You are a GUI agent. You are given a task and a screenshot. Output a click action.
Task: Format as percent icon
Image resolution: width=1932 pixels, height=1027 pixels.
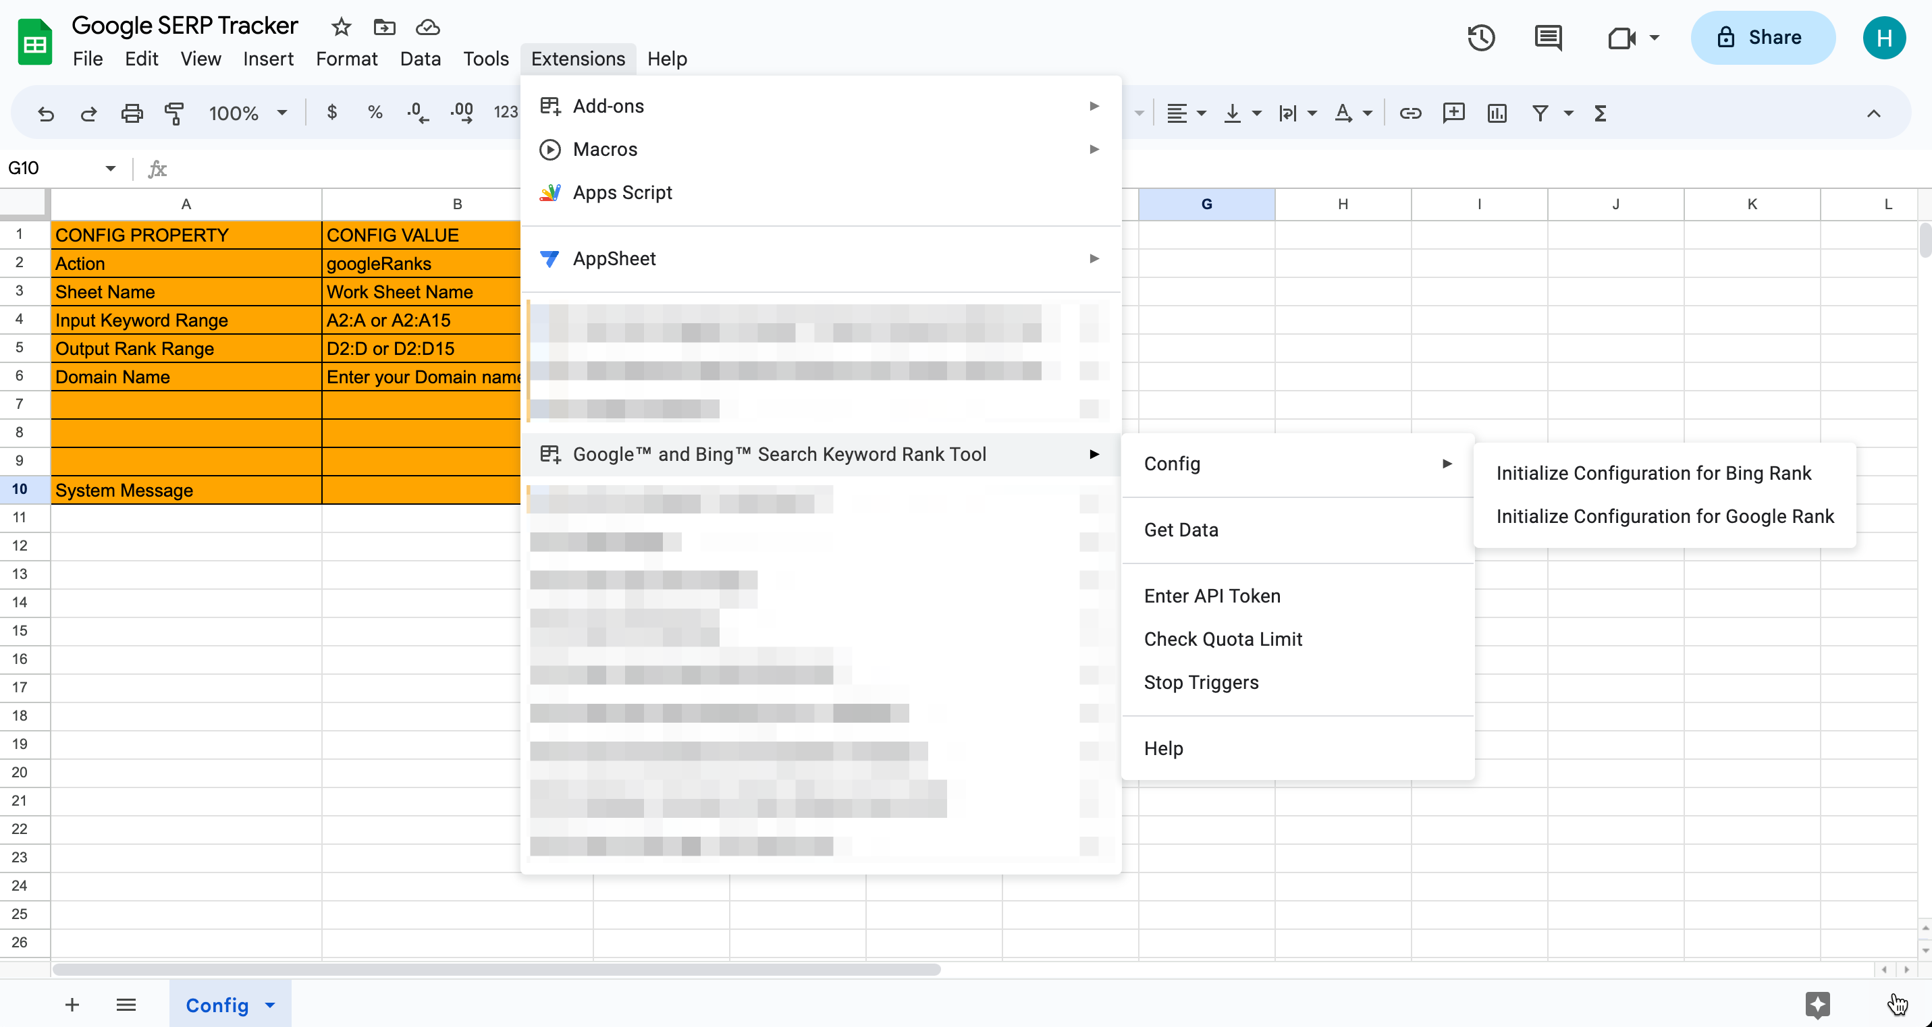[375, 113]
